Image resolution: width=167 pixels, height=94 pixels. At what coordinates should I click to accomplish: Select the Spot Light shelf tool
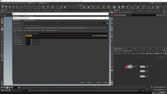coord(88,8)
